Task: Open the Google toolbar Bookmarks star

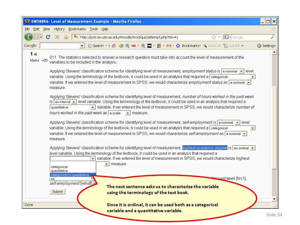Action: [178, 46]
